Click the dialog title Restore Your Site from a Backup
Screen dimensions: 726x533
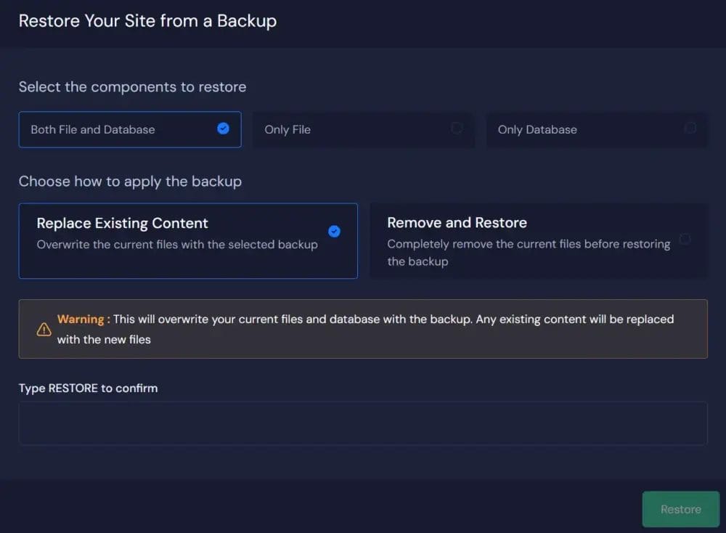click(147, 21)
